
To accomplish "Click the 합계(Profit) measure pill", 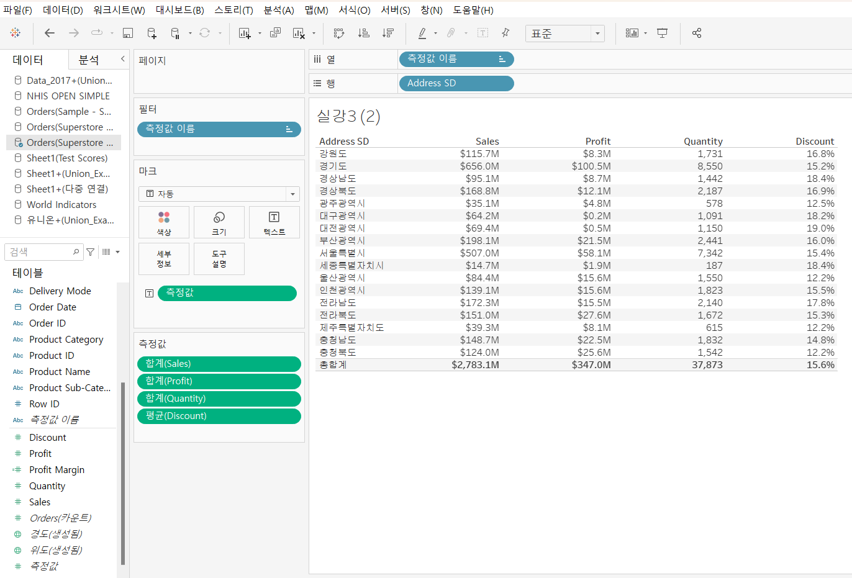I will (219, 381).
